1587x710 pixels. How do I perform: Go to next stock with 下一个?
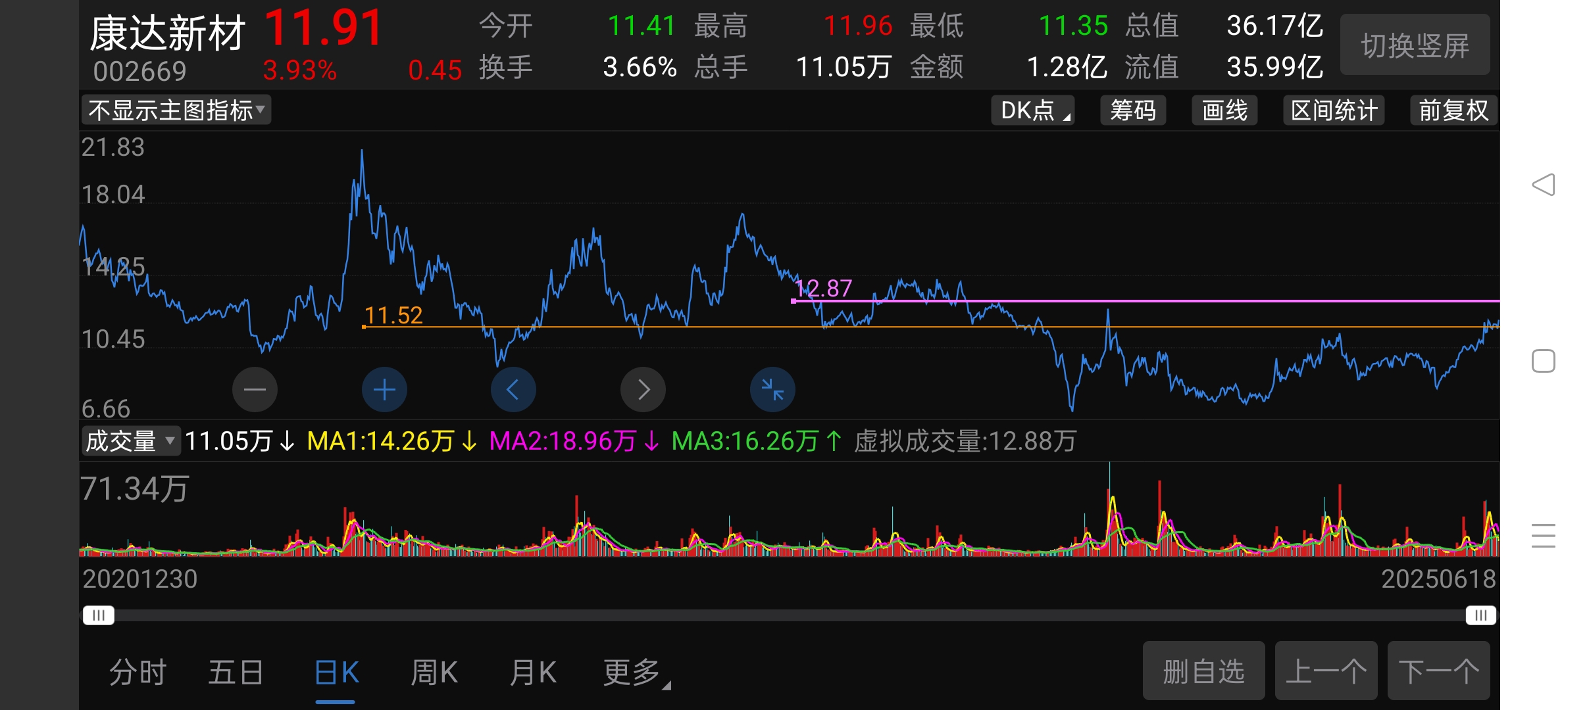click(1438, 671)
